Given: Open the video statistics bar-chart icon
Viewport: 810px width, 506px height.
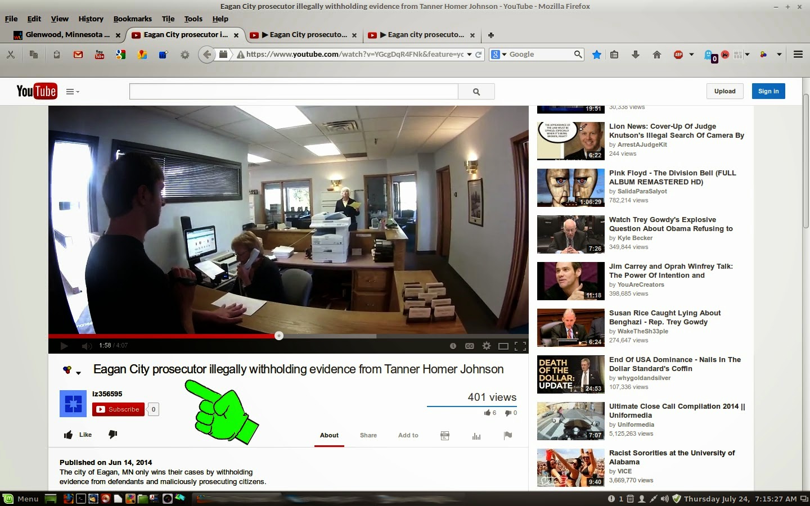Looking at the screenshot, I should (x=476, y=436).
